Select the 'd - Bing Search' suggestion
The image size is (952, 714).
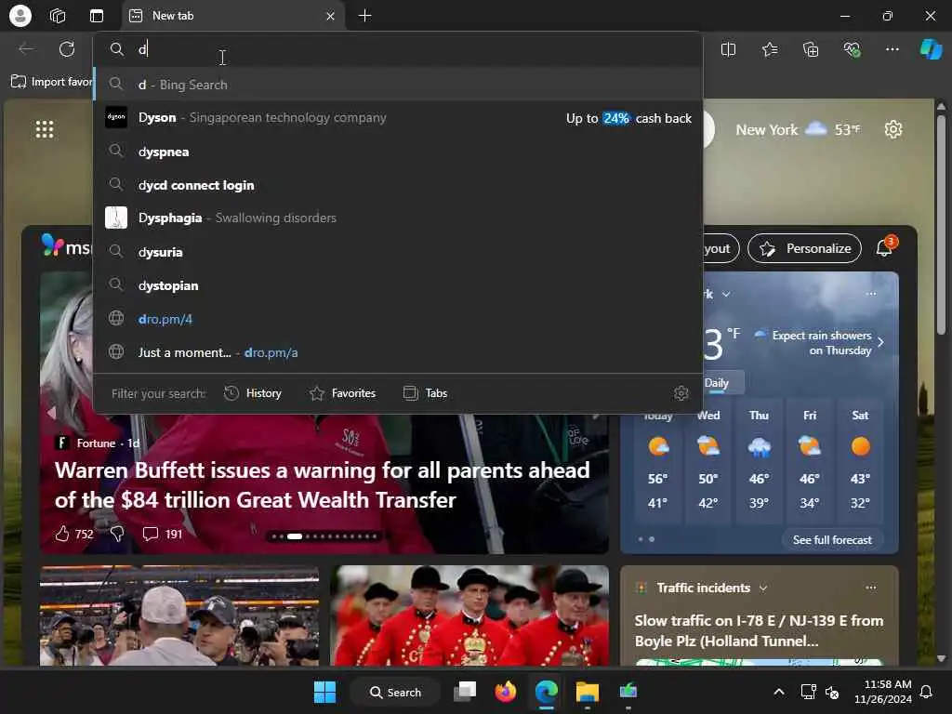click(x=398, y=85)
